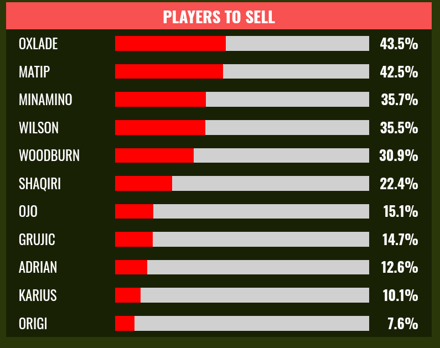Click the WOODBURN player name

(49, 156)
